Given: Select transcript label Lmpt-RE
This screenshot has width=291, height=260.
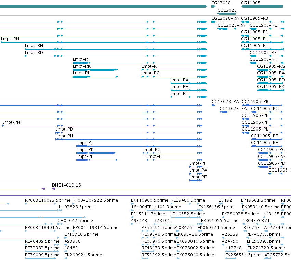Looking at the screenshot, I should [180, 87].
